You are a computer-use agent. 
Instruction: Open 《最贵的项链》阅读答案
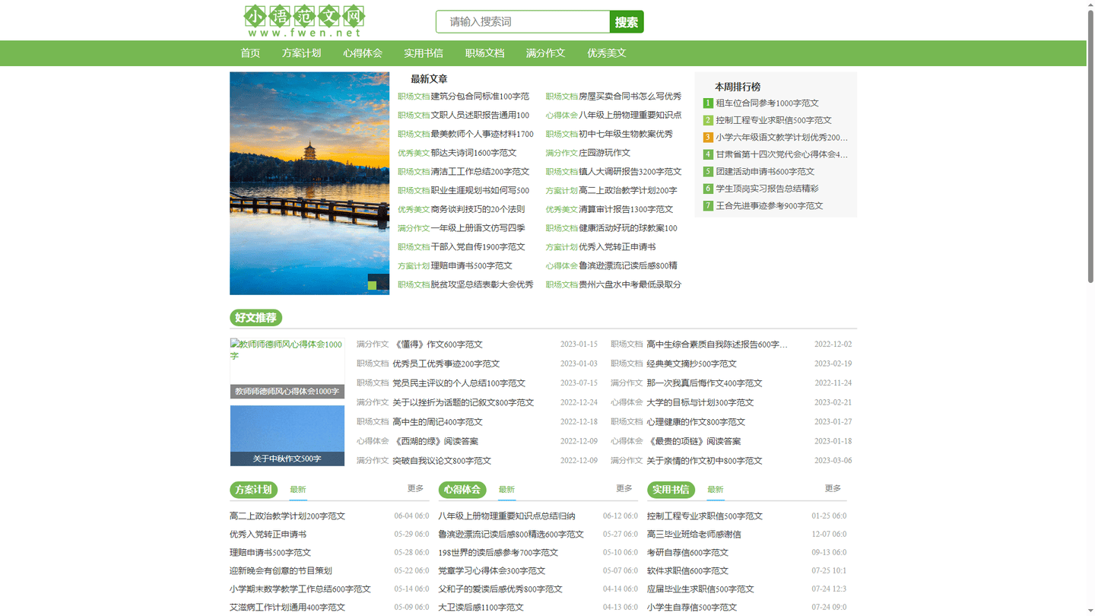click(693, 441)
